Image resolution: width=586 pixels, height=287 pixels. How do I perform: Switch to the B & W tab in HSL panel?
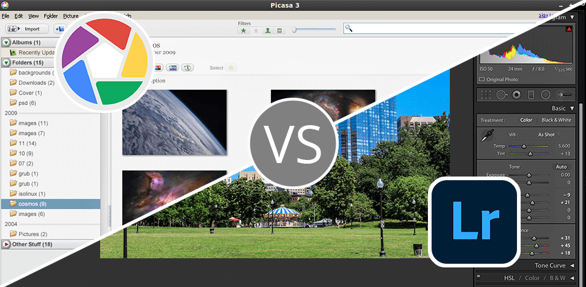click(557, 278)
